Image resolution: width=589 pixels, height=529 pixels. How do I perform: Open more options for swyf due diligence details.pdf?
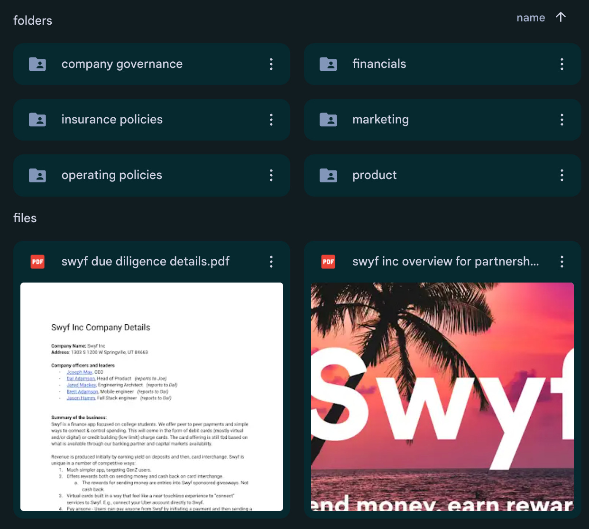(271, 262)
